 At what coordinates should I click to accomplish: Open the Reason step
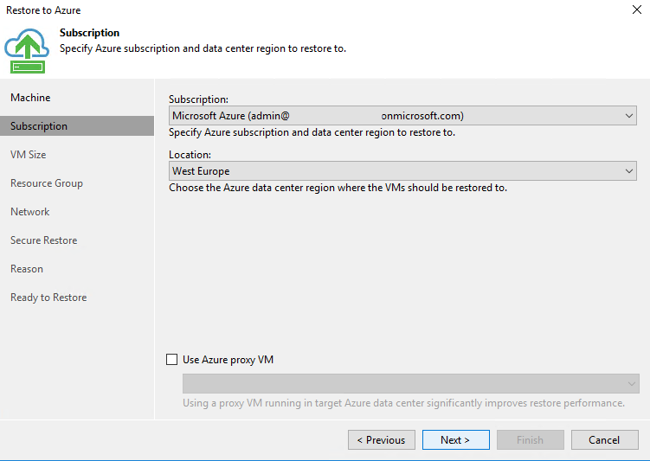click(27, 269)
